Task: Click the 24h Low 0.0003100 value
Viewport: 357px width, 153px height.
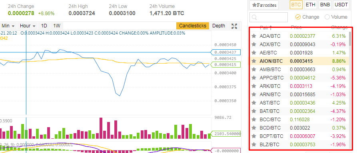Action: (x=122, y=14)
